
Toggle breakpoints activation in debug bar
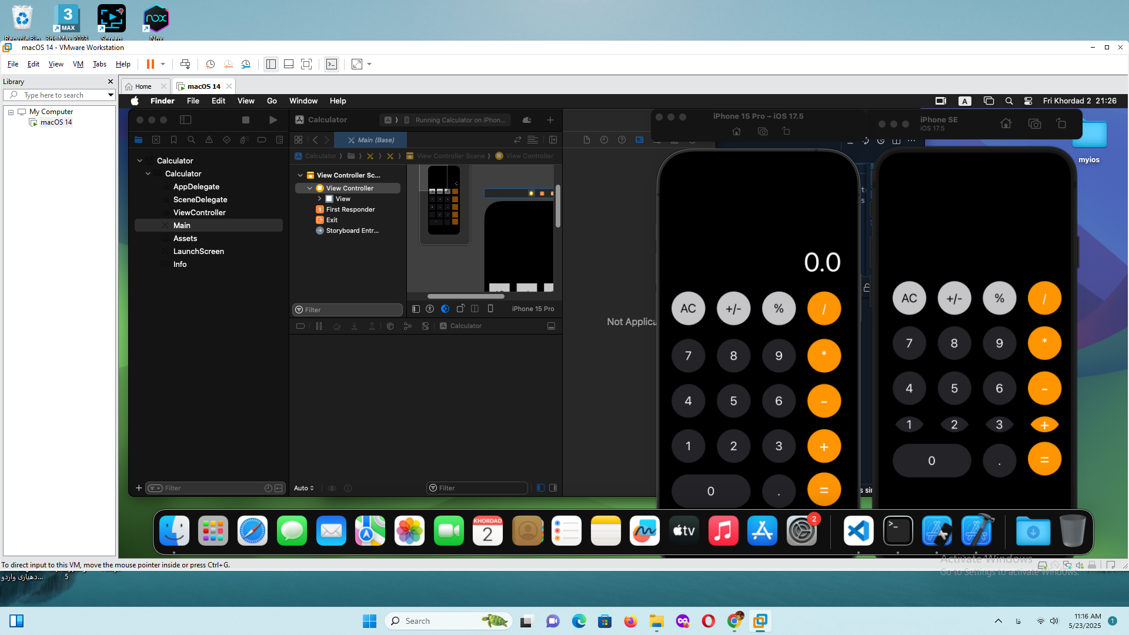click(x=300, y=326)
